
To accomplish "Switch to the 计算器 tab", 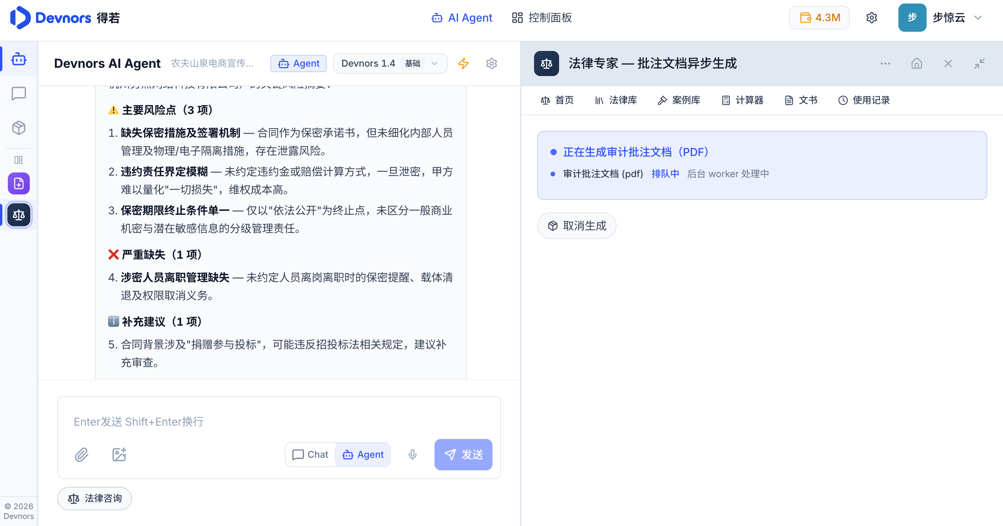I will pyautogui.click(x=742, y=100).
